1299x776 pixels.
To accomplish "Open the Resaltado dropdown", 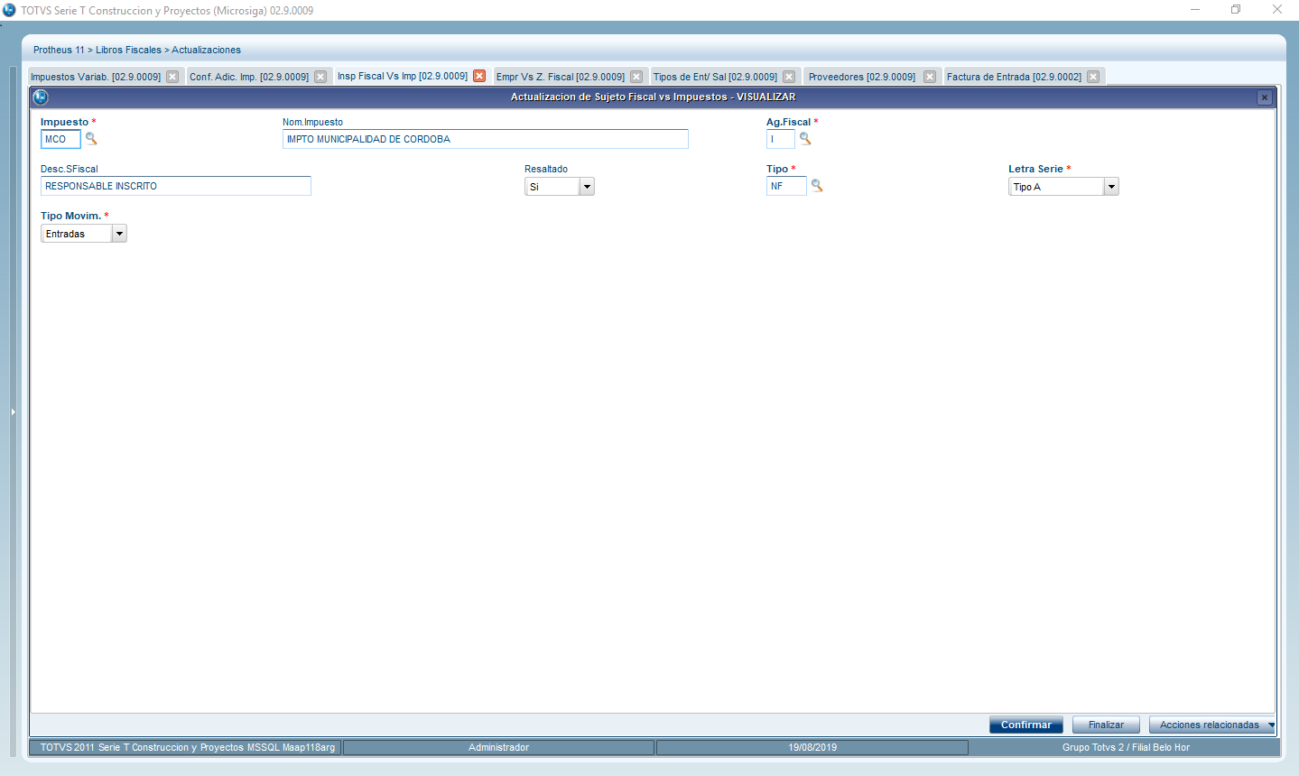I will pos(587,187).
